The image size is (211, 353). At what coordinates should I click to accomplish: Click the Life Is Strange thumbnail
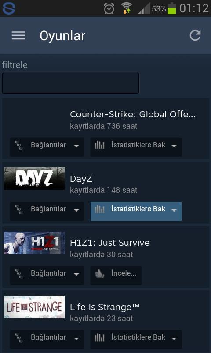[34, 307]
